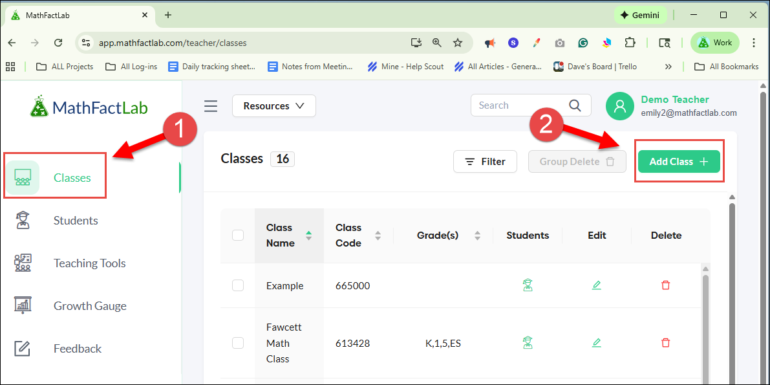Viewport: 770px width, 385px height.
Task: Click the search magnifier icon
Action: (575, 105)
